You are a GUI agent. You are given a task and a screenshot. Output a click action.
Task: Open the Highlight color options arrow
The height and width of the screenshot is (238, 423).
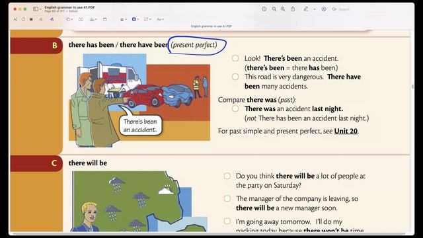pyautogui.click(x=315, y=9)
